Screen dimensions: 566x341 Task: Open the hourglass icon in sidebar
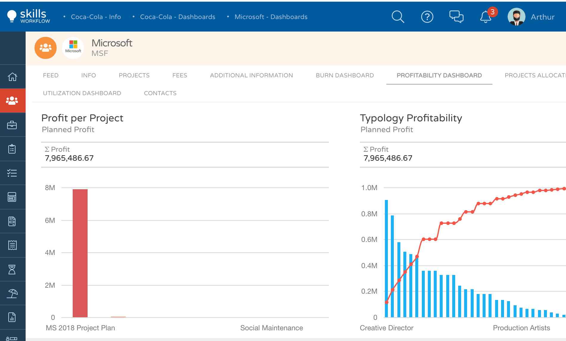point(13,269)
